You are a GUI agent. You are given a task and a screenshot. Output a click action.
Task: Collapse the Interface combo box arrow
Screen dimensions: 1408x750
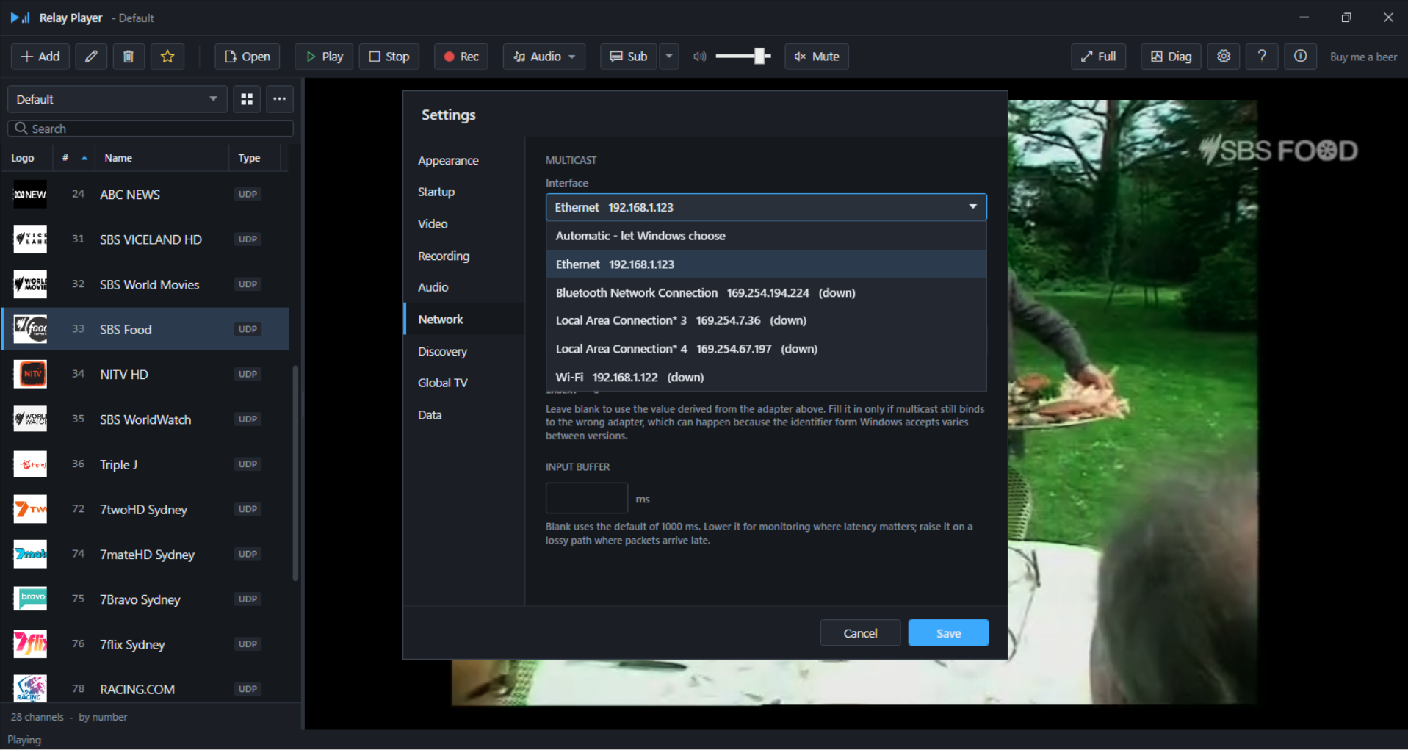click(972, 207)
